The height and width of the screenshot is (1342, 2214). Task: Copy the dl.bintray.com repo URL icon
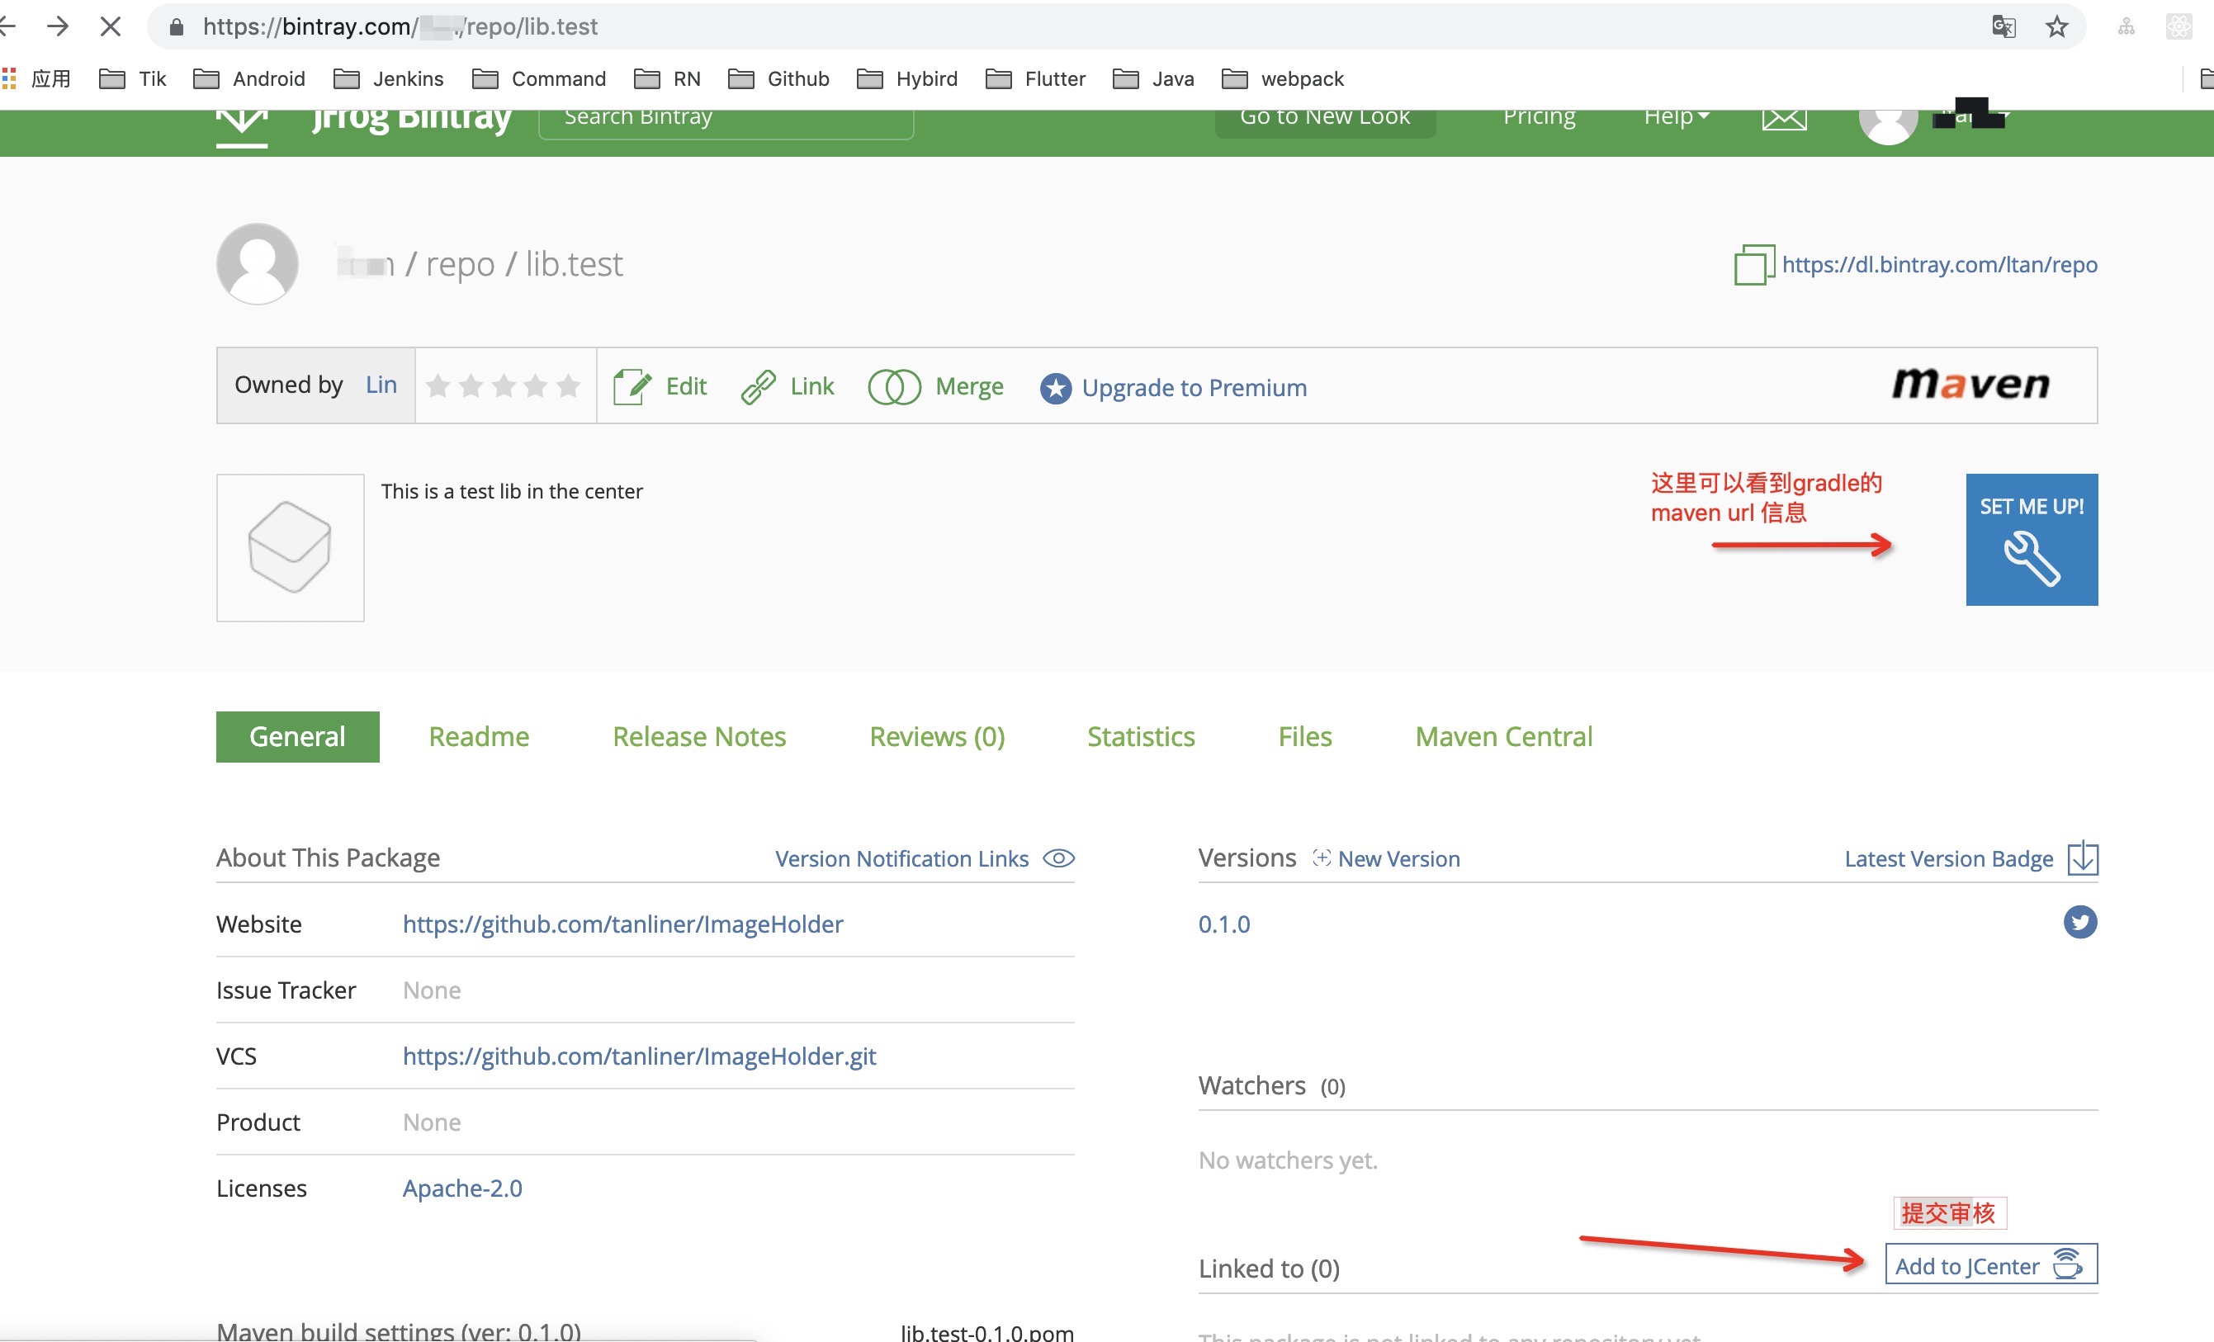point(1753,264)
